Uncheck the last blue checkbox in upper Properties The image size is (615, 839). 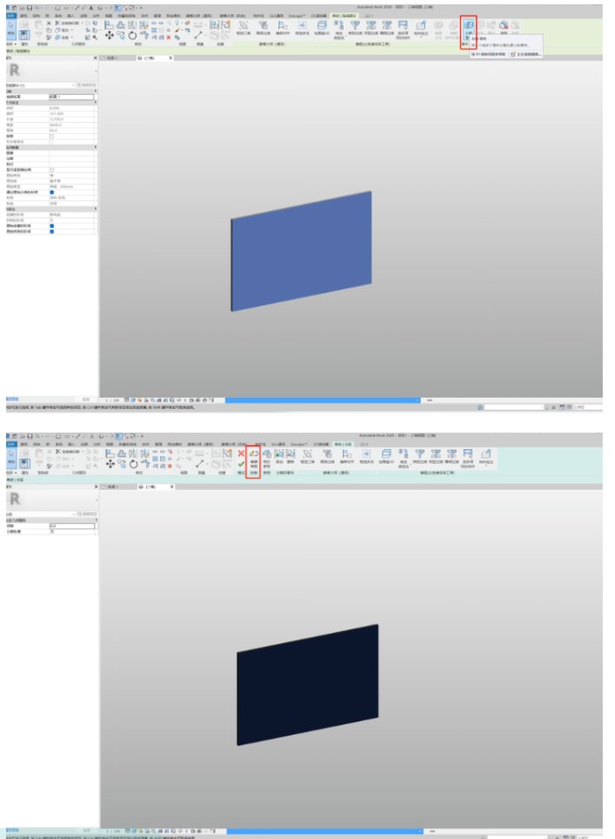(52, 232)
